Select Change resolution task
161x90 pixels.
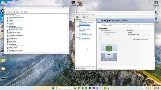click(82, 28)
